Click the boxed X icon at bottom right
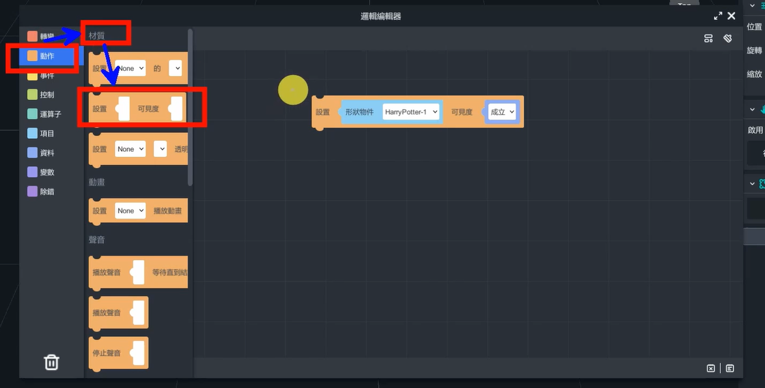The height and width of the screenshot is (388, 765). (x=710, y=369)
